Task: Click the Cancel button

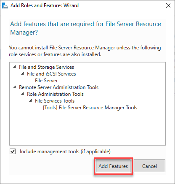Action: coord(149,166)
